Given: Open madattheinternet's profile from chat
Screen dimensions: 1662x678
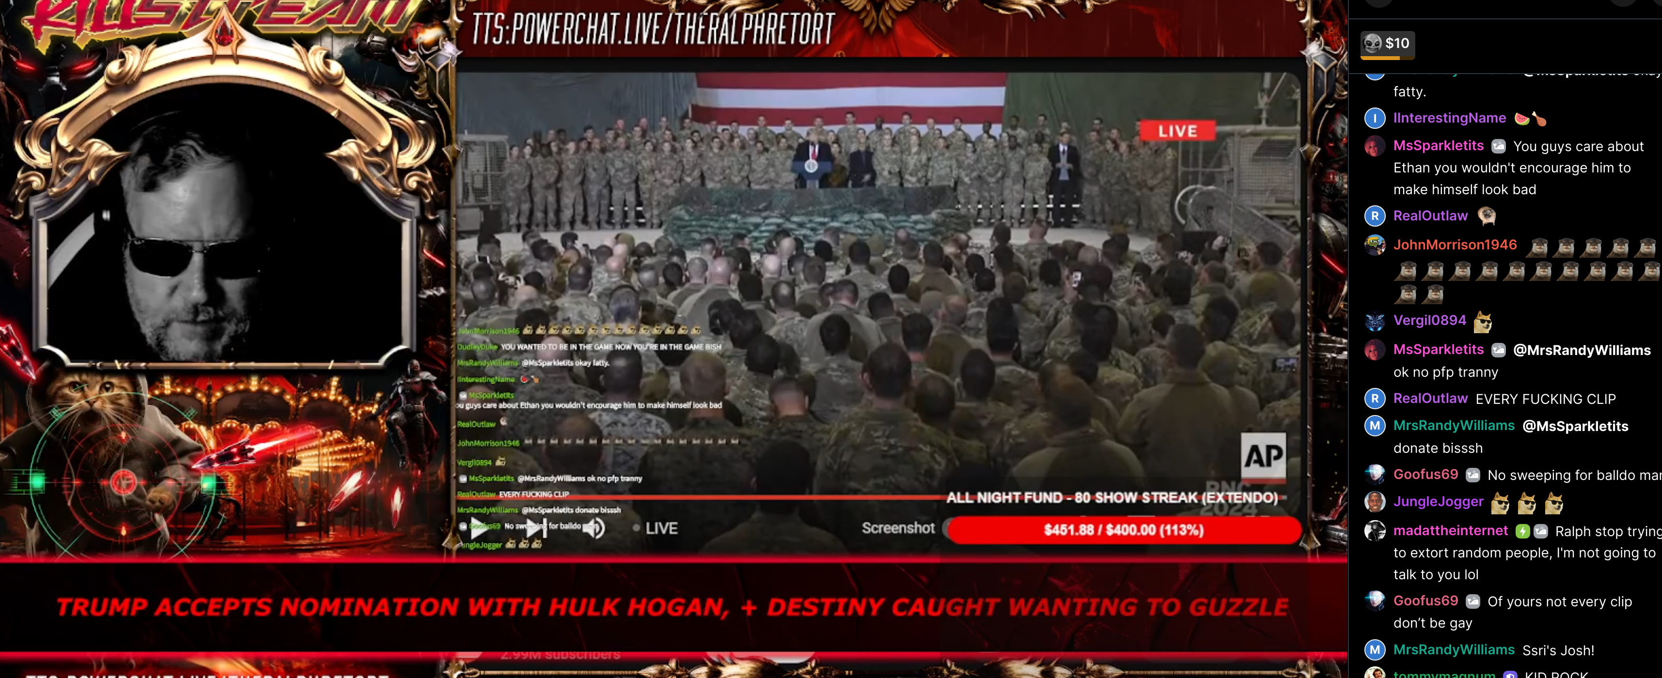Looking at the screenshot, I should [1450, 530].
